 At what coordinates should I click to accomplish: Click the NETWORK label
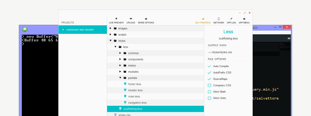[x=219, y=23]
